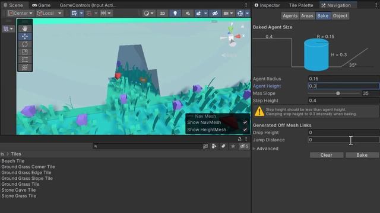The image size is (380, 213).
Task: Click the blue agent cylinder diagram
Action: 316,55
